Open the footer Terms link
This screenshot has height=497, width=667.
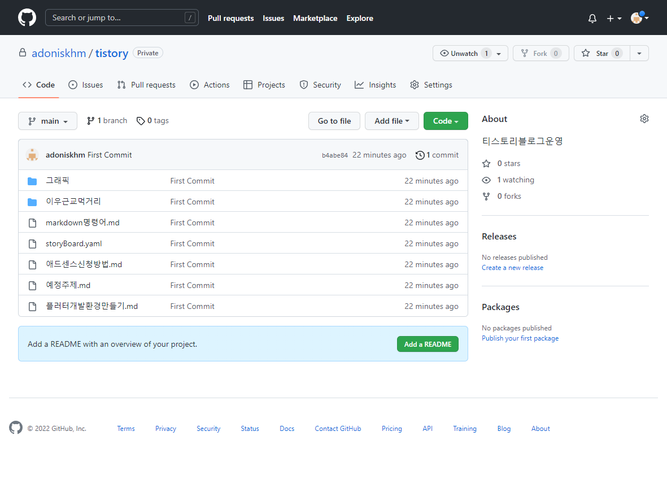pos(126,429)
